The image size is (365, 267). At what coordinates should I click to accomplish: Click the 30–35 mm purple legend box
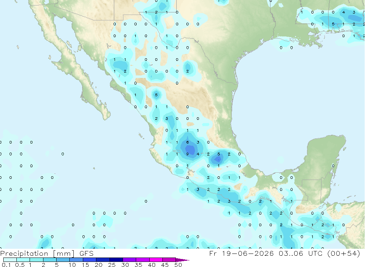click(130, 260)
